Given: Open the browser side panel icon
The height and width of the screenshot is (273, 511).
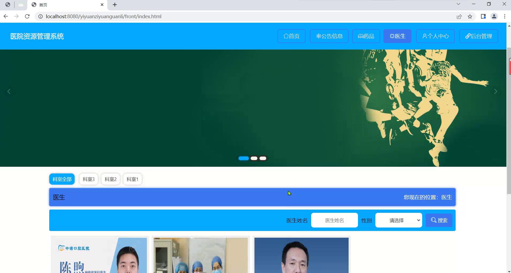Looking at the screenshot, I should click(x=483, y=17).
